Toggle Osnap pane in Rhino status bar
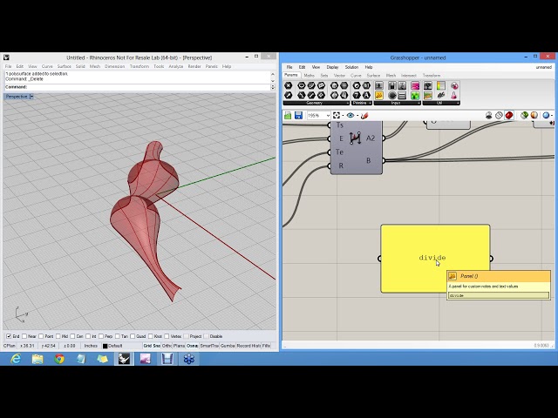The image size is (558, 418). [192, 346]
